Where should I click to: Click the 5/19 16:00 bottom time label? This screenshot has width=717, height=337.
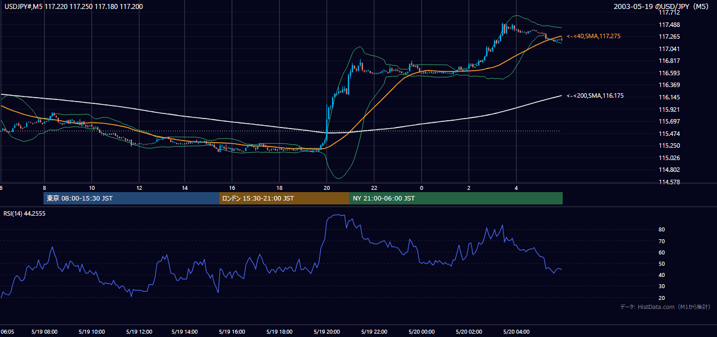point(233,331)
